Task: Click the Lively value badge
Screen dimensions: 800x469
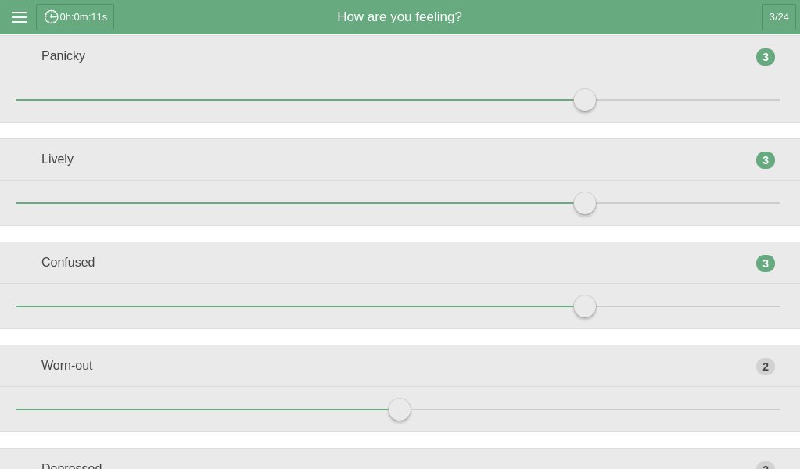Action: (x=765, y=160)
